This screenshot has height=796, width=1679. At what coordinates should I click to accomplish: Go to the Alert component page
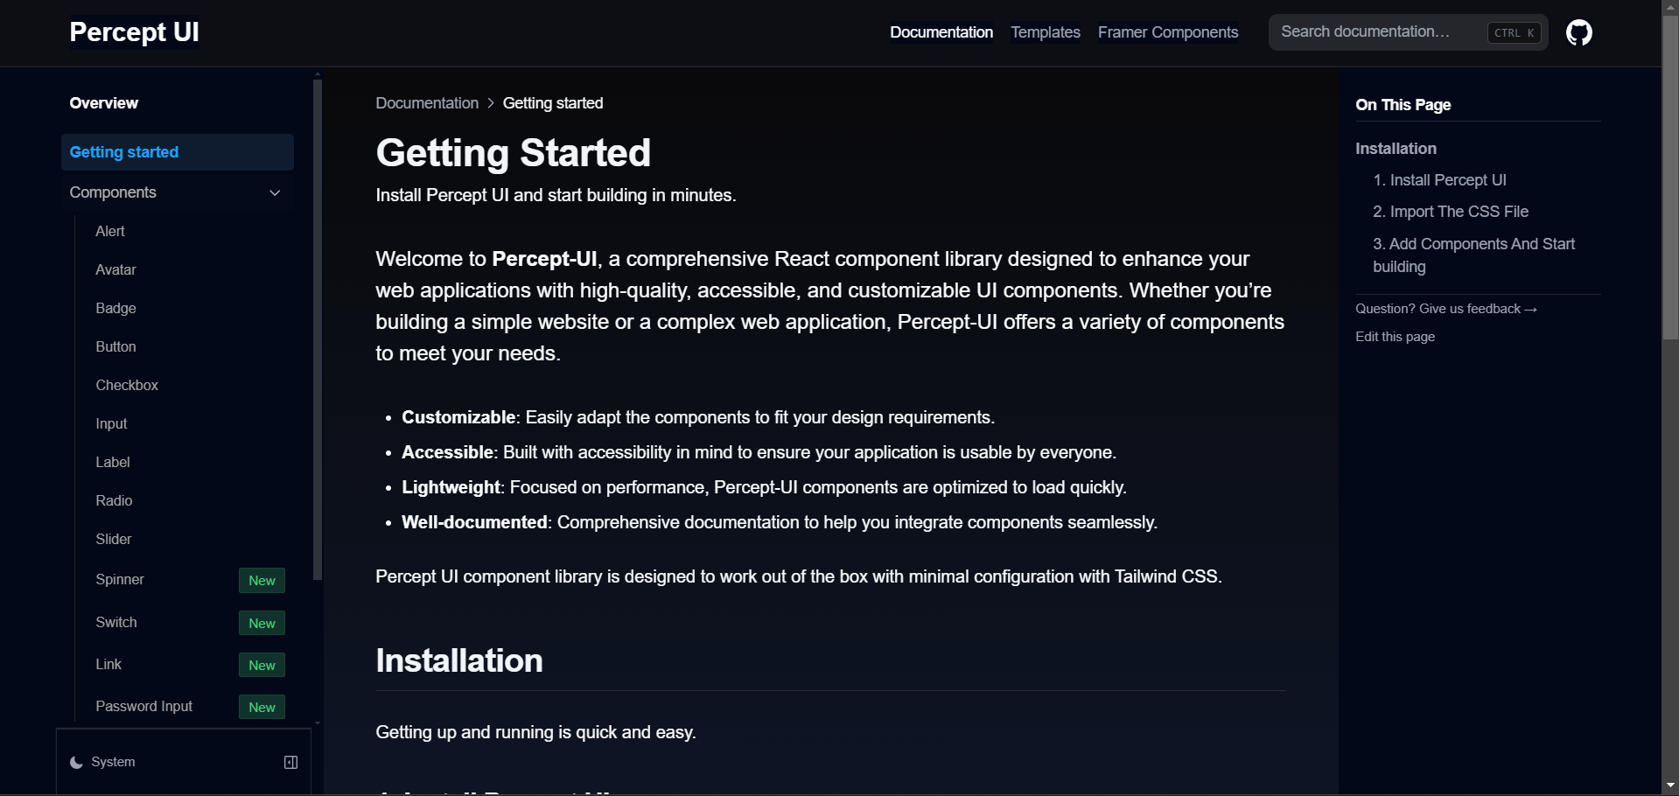(x=110, y=231)
